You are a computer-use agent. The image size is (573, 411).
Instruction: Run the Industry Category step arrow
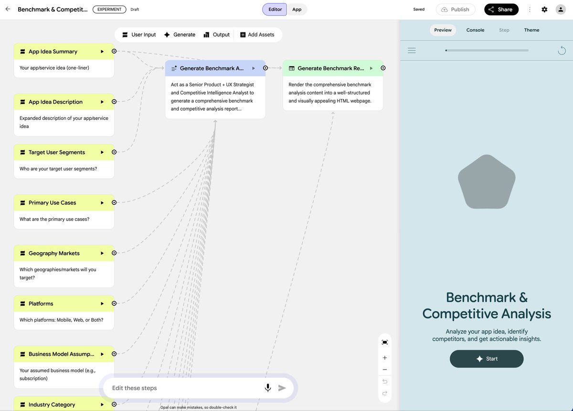pos(102,404)
